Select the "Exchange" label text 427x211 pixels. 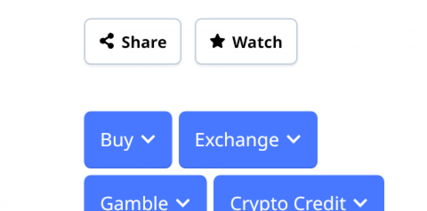[237, 140]
